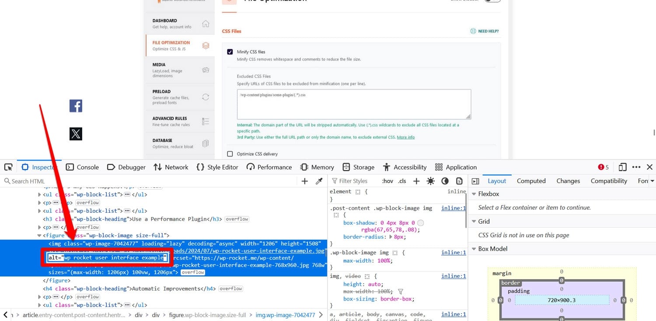Screen dimensions: 656x321
Task: Activate the eyedropper color picker tool
Action: [319, 181]
